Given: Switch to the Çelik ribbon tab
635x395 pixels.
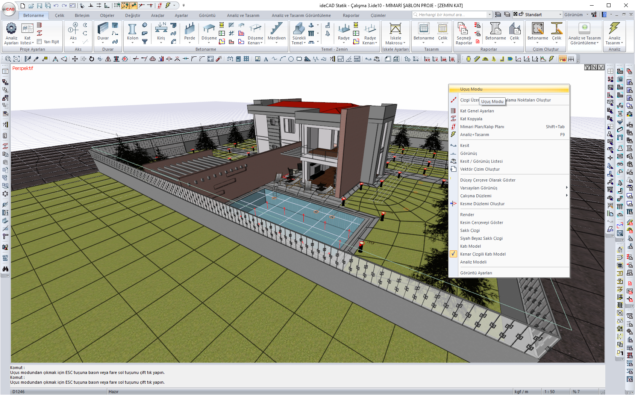Looking at the screenshot, I should point(59,15).
